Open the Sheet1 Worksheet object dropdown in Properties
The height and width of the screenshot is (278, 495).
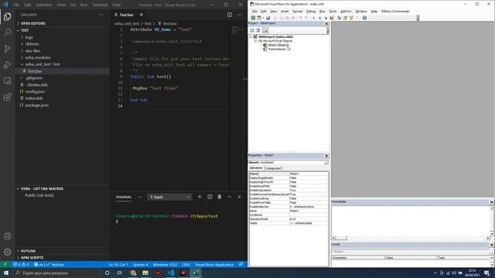click(326, 162)
